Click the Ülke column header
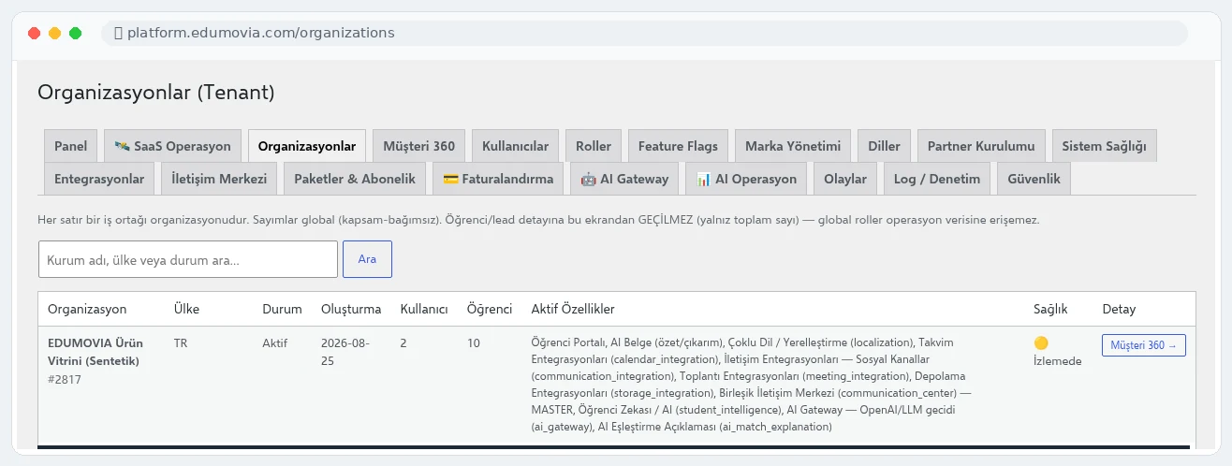The height and width of the screenshot is (466, 1232). pyautogui.click(x=186, y=309)
